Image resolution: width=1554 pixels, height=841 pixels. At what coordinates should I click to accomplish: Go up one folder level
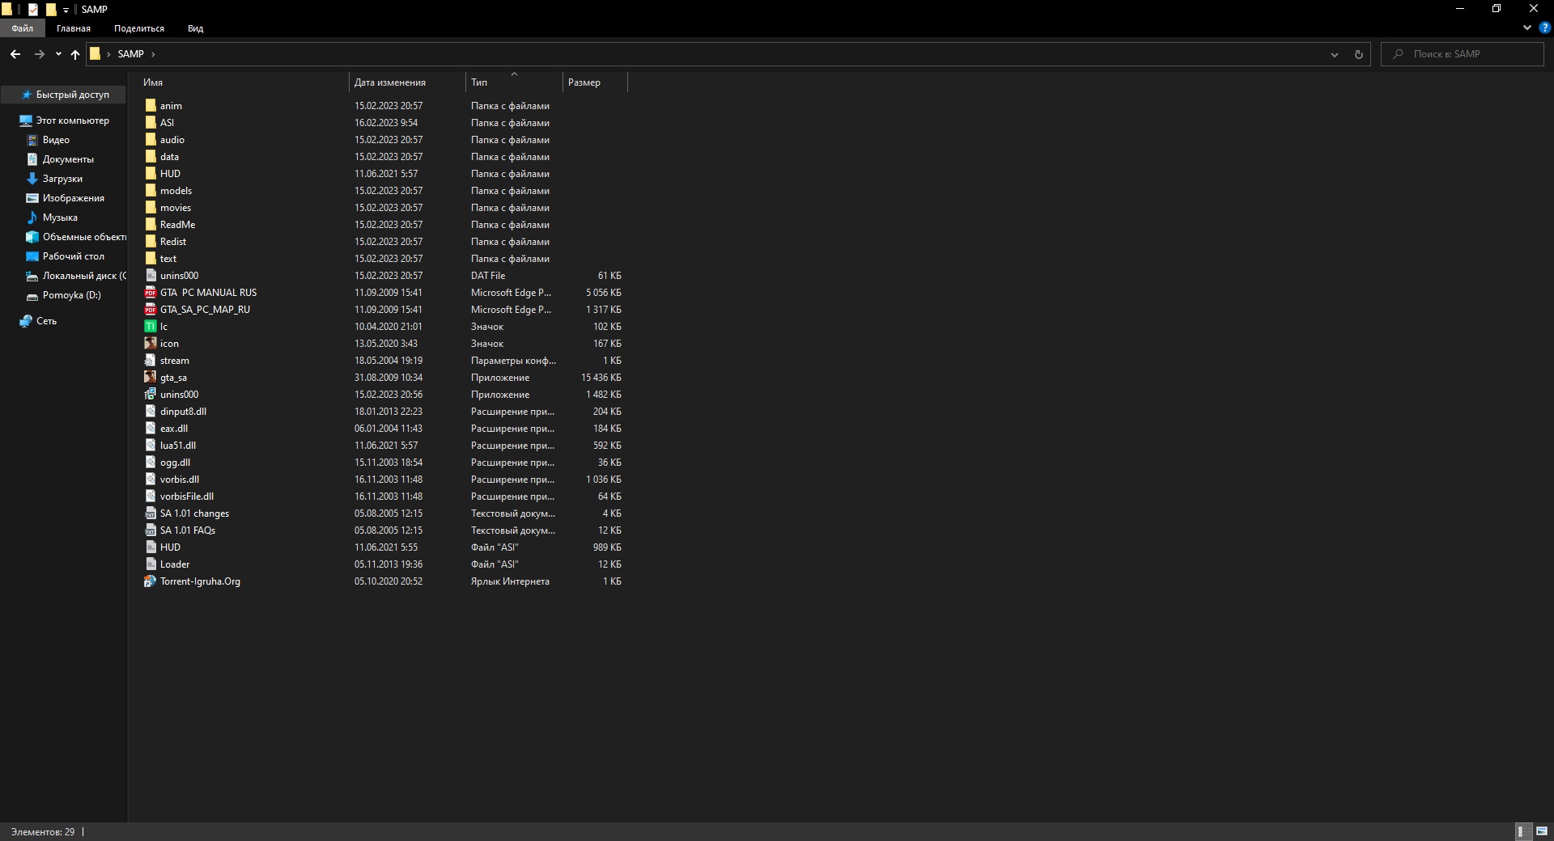(75, 54)
